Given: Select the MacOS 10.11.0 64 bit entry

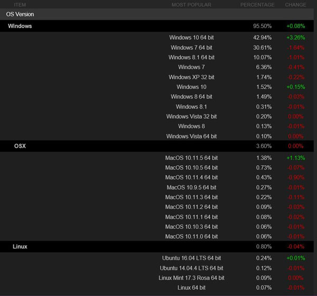Looking at the screenshot, I should click(x=191, y=237).
